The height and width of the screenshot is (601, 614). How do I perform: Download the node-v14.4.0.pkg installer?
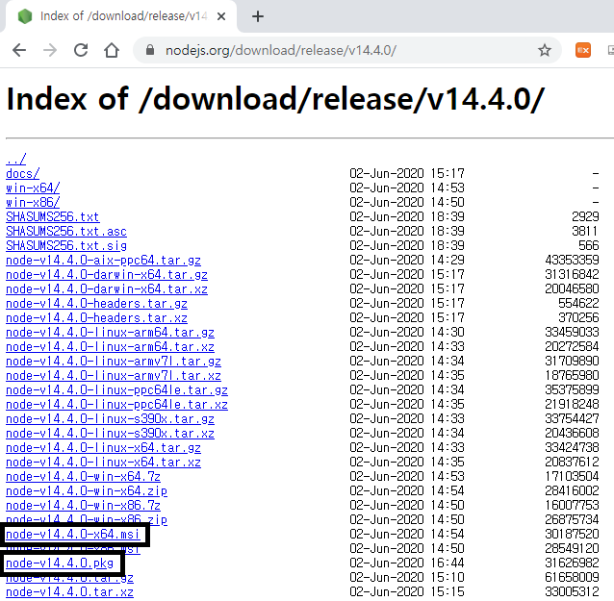60,563
